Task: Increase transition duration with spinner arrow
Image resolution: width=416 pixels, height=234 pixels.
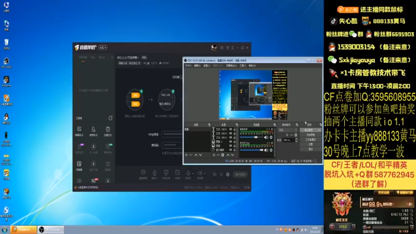Action: [x=296, y=139]
